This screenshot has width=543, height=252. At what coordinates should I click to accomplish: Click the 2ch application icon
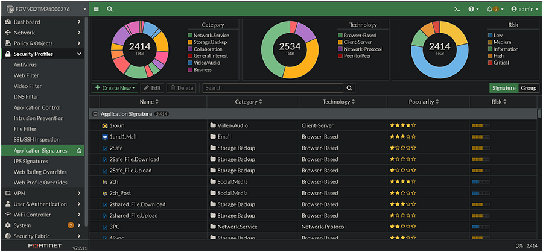105,181
